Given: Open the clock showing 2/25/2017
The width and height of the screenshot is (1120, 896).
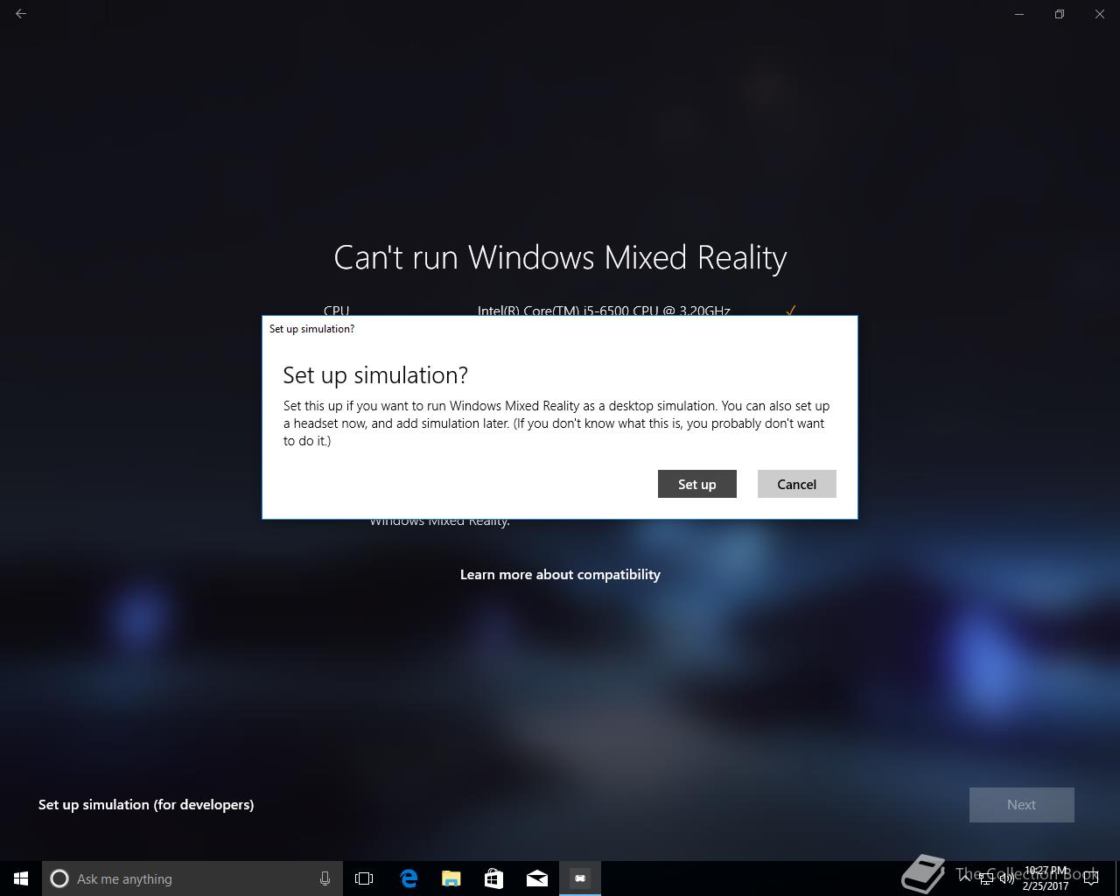Looking at the screenshot, I should pyautogui.click(x=1046, y=878).
